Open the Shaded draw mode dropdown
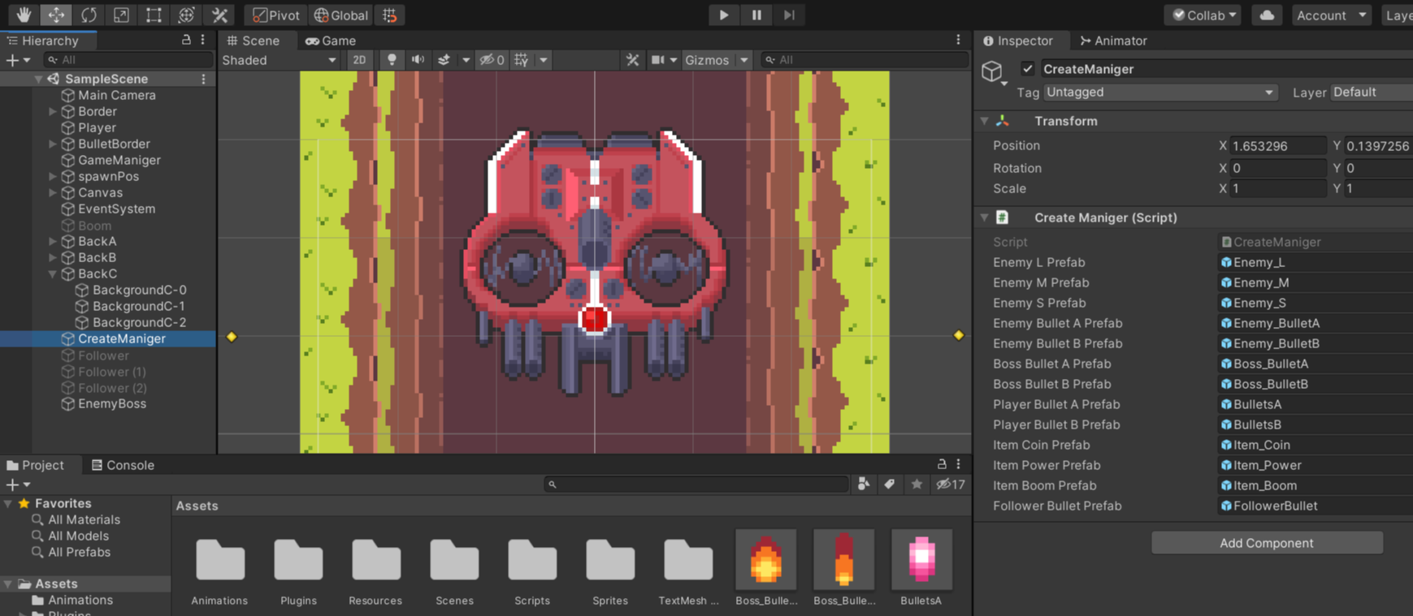The image size is (1413, 616). (x=279, y=60)
